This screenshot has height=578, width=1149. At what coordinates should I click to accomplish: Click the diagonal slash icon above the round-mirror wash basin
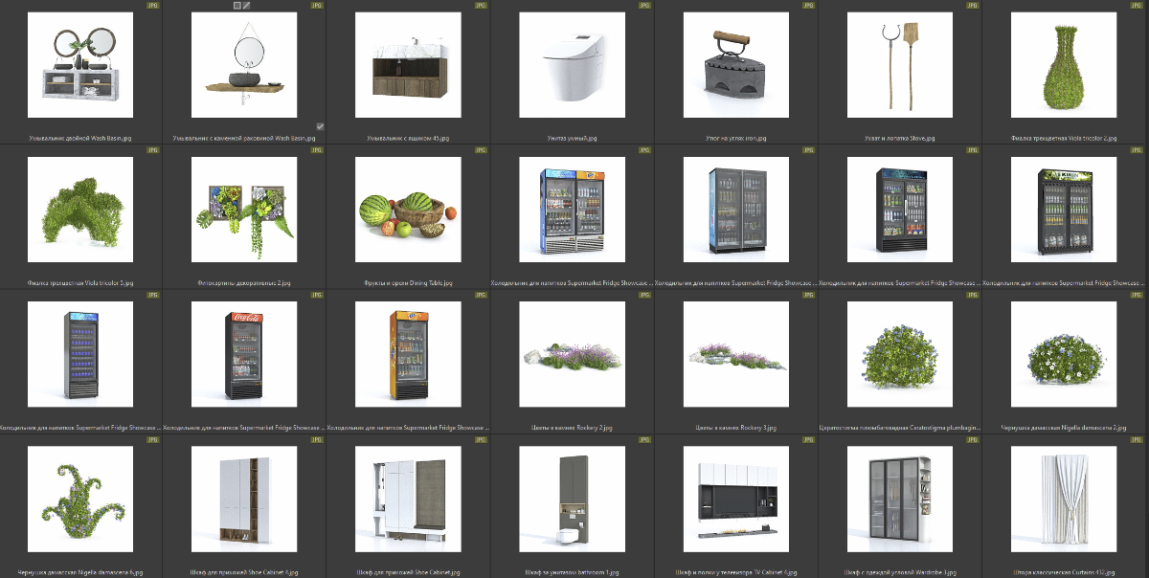pos(247,6)
